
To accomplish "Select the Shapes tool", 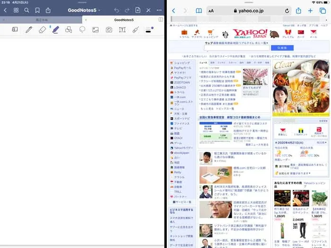I will pos(69,29).
